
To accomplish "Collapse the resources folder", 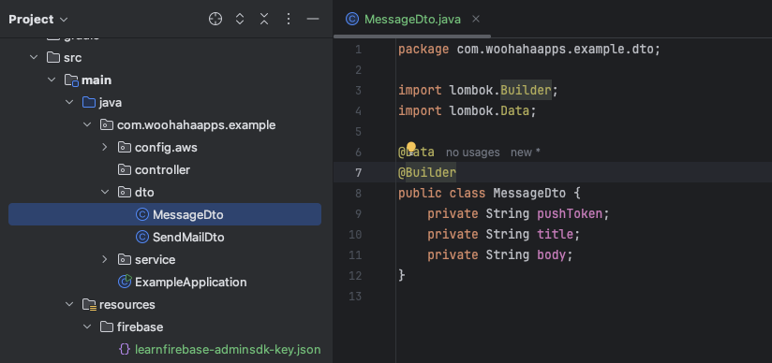I will coord(69,304).
